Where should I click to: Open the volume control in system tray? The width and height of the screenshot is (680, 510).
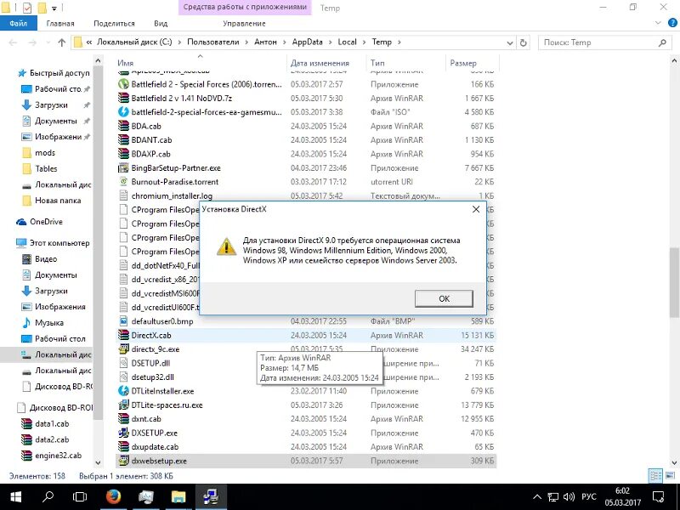tap(569, 497)
